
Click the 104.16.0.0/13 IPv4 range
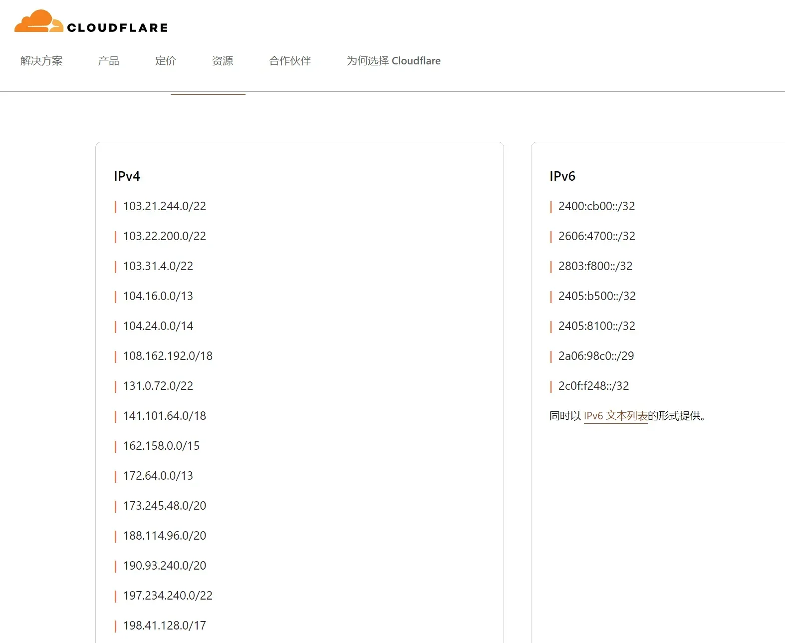click(158, 296)
